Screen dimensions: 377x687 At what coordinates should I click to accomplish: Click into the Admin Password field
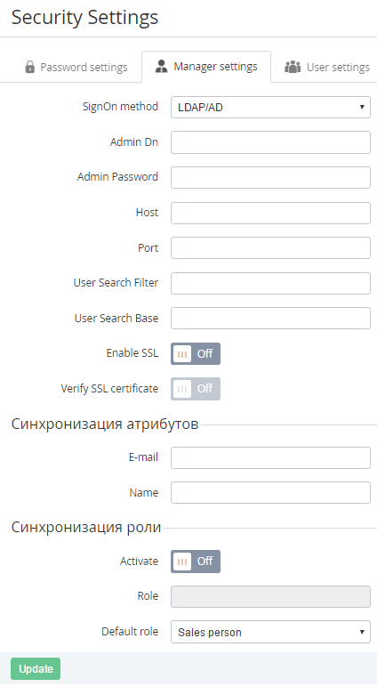click(270, 177)
